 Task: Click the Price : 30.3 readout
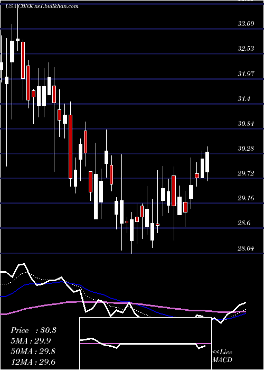coord(33,330)
